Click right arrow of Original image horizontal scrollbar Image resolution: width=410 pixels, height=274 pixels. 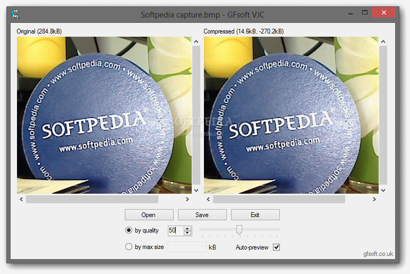pyautogui.click(x=187, y=200)
